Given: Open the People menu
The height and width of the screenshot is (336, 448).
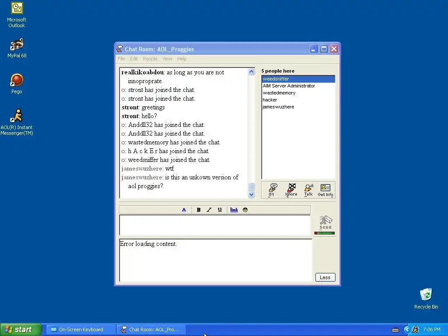Looking at the screenshot, I should pyautogui.click(x=150, y=59).
